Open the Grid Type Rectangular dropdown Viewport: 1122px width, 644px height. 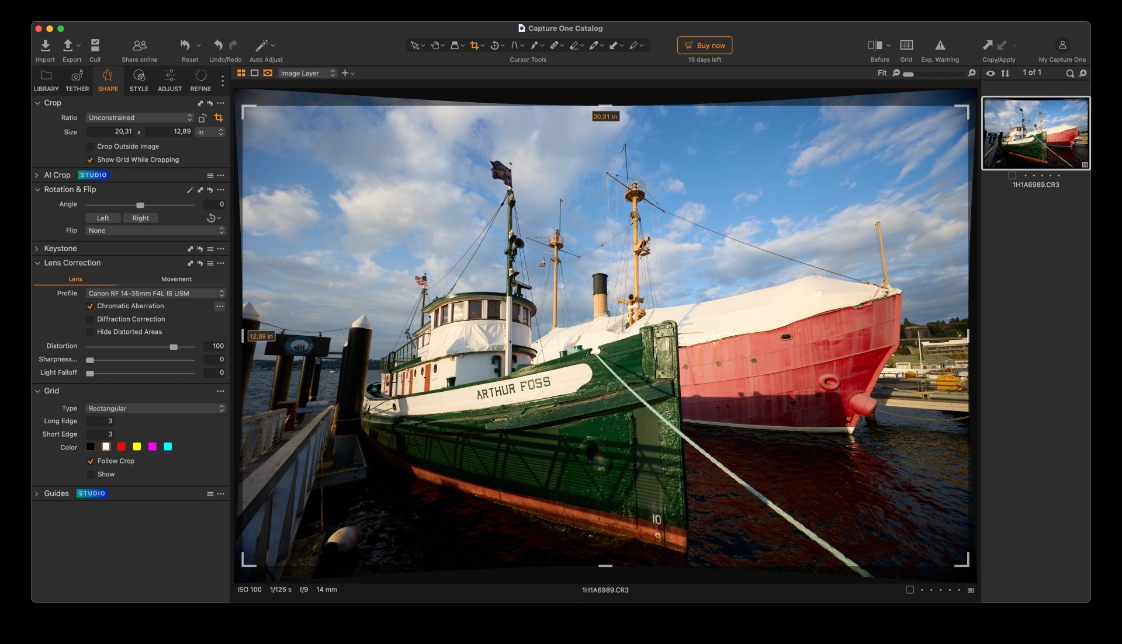tap(155, 409)
